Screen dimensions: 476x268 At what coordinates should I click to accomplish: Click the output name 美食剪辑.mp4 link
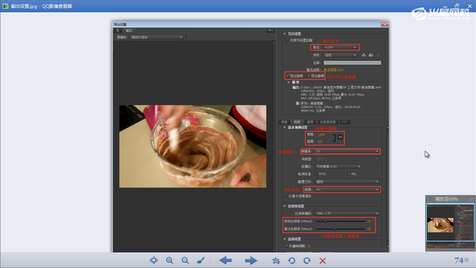[333, 70]
